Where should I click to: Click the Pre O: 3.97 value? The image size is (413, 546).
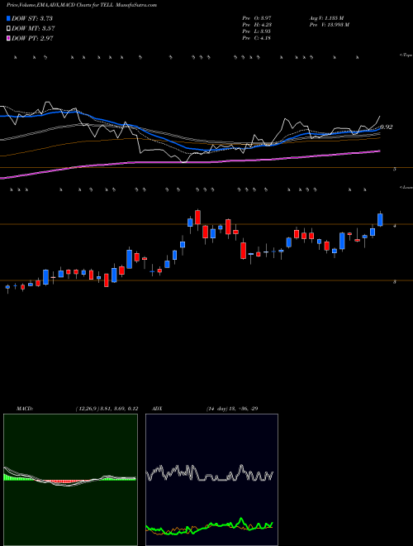(x=257, y=18)
